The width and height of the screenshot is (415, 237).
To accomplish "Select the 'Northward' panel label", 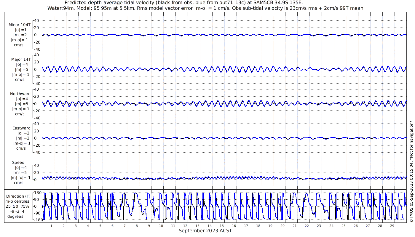I will point(20,94).
